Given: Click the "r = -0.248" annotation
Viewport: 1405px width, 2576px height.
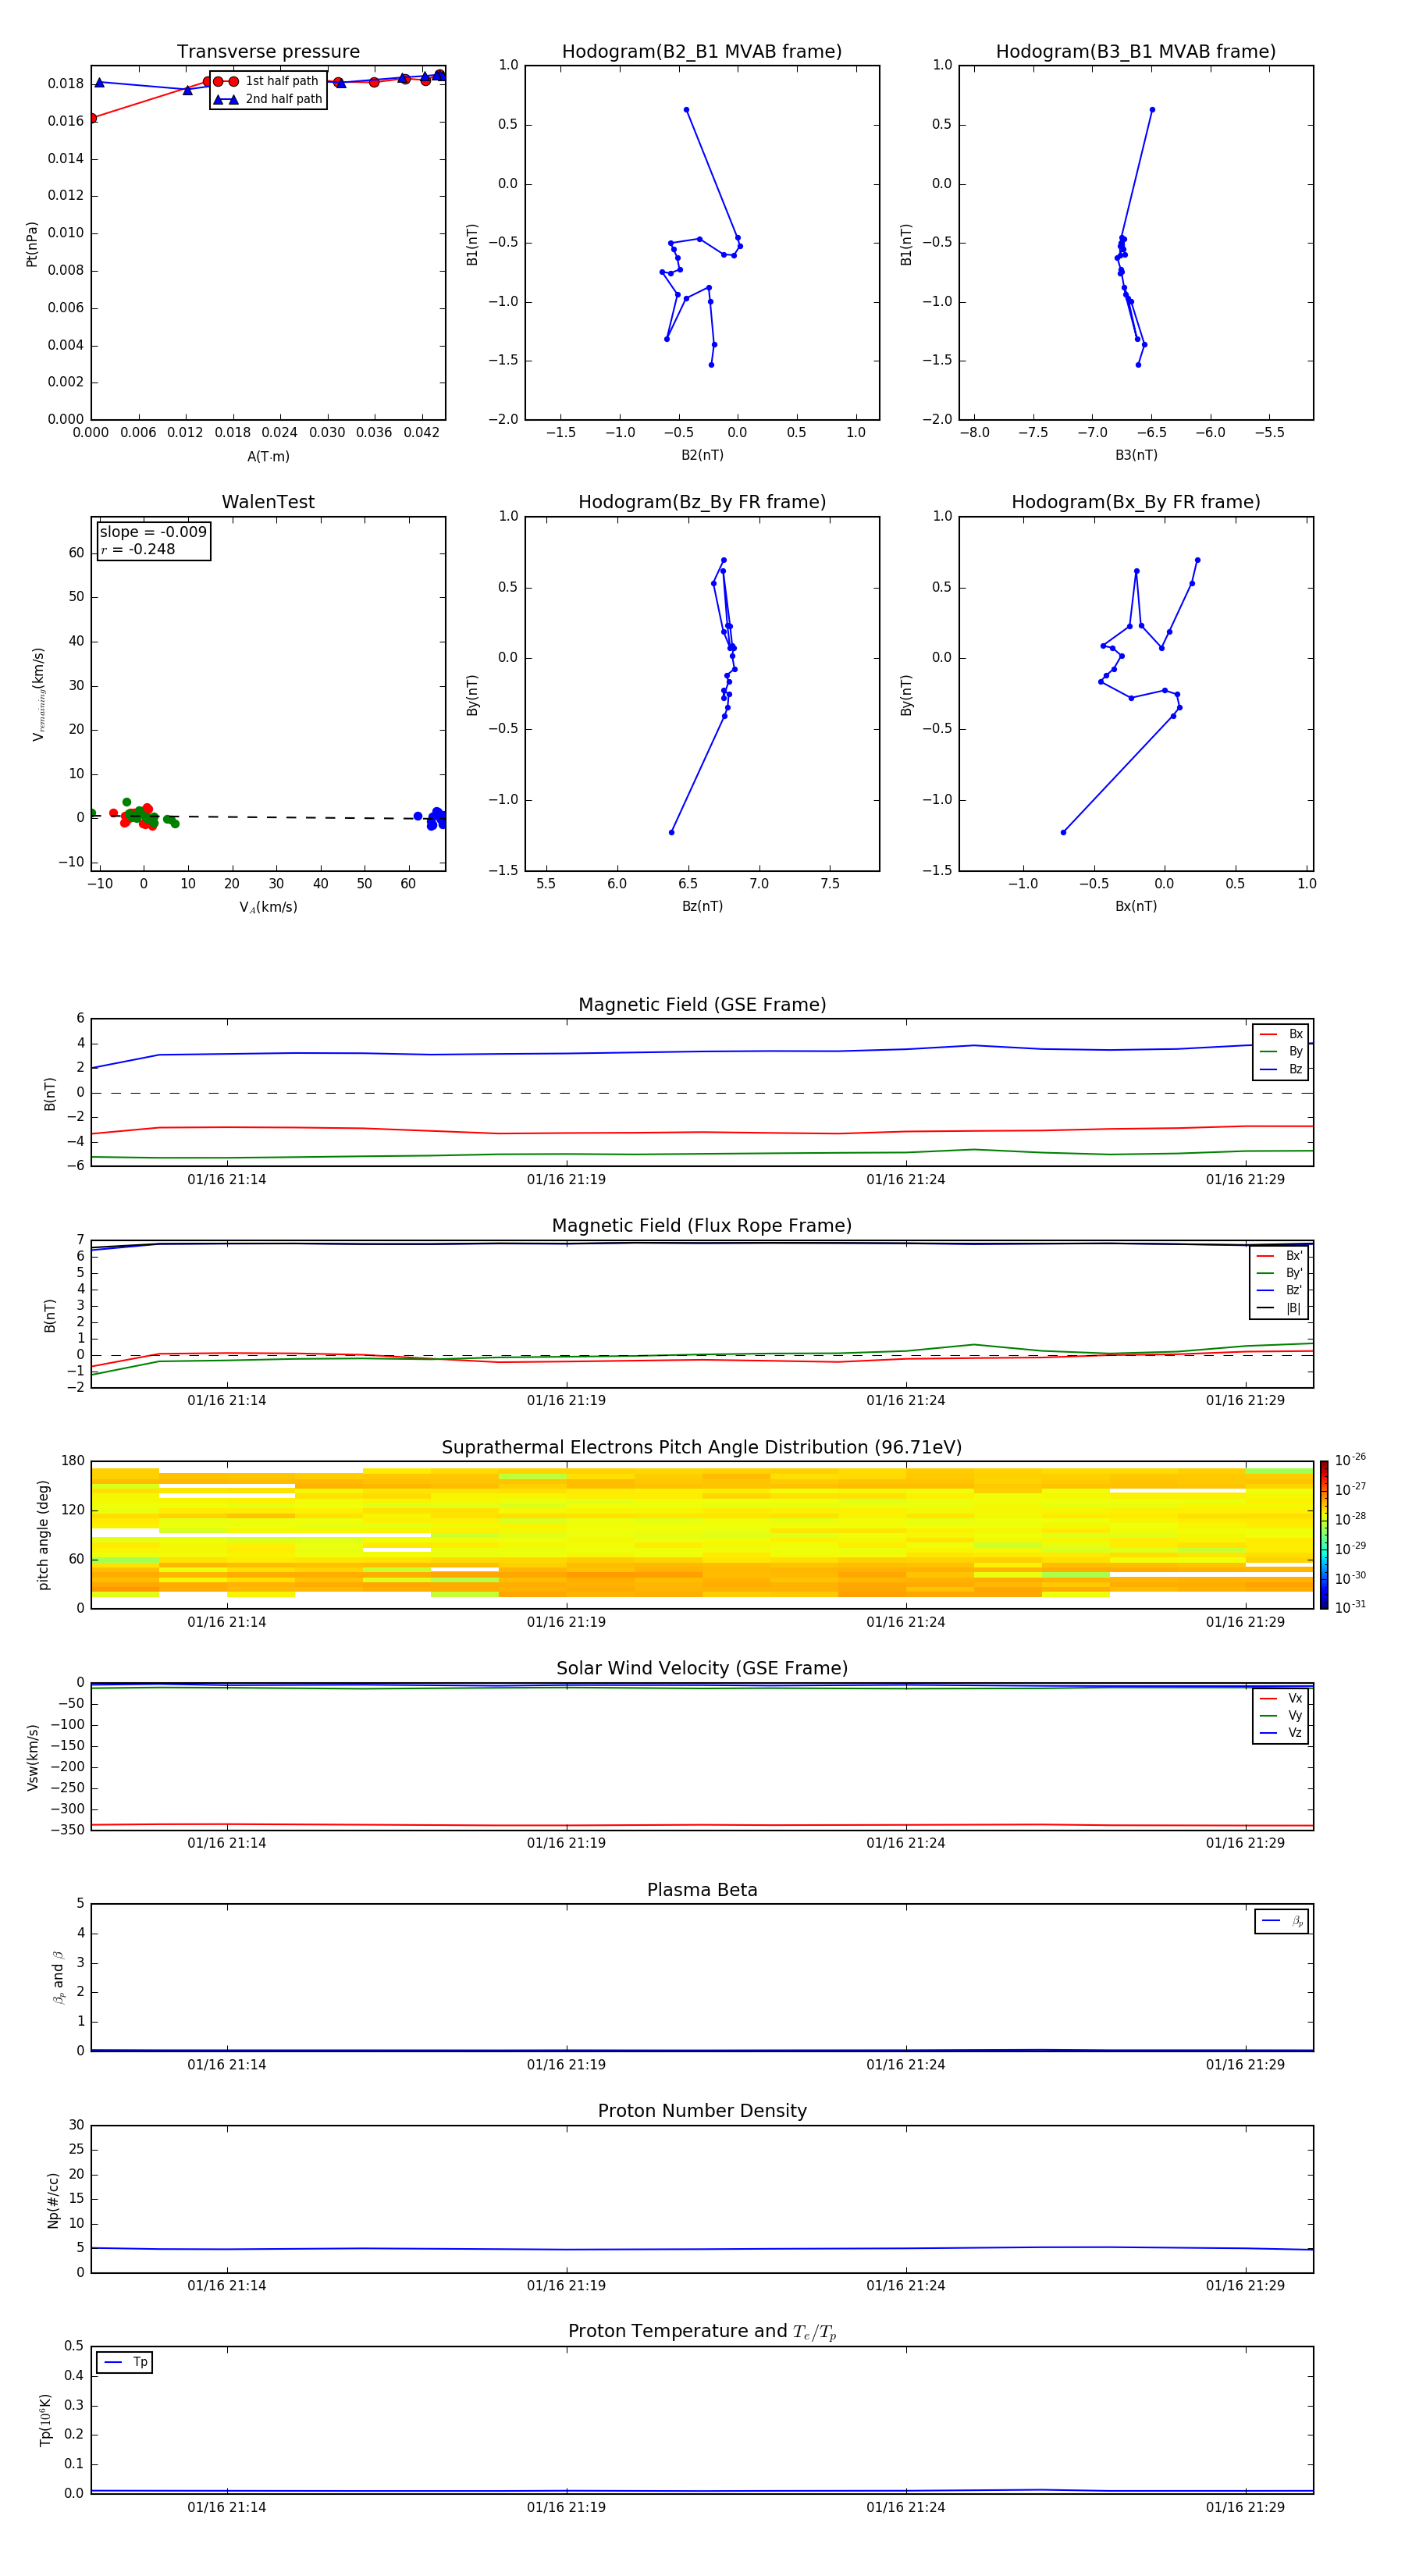Looking at the screenshot, I should click(138, 549).
